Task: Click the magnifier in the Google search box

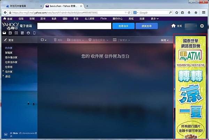Action: click(x=170, y=13)
